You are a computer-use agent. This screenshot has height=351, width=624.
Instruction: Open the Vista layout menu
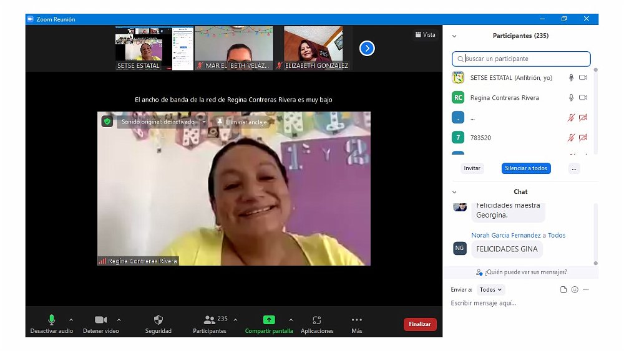point(425,35)
